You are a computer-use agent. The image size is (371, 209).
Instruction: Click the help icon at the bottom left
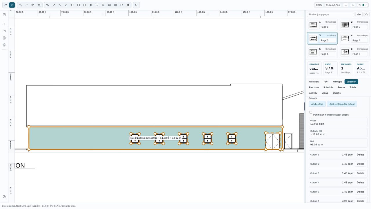pos(4,197)
